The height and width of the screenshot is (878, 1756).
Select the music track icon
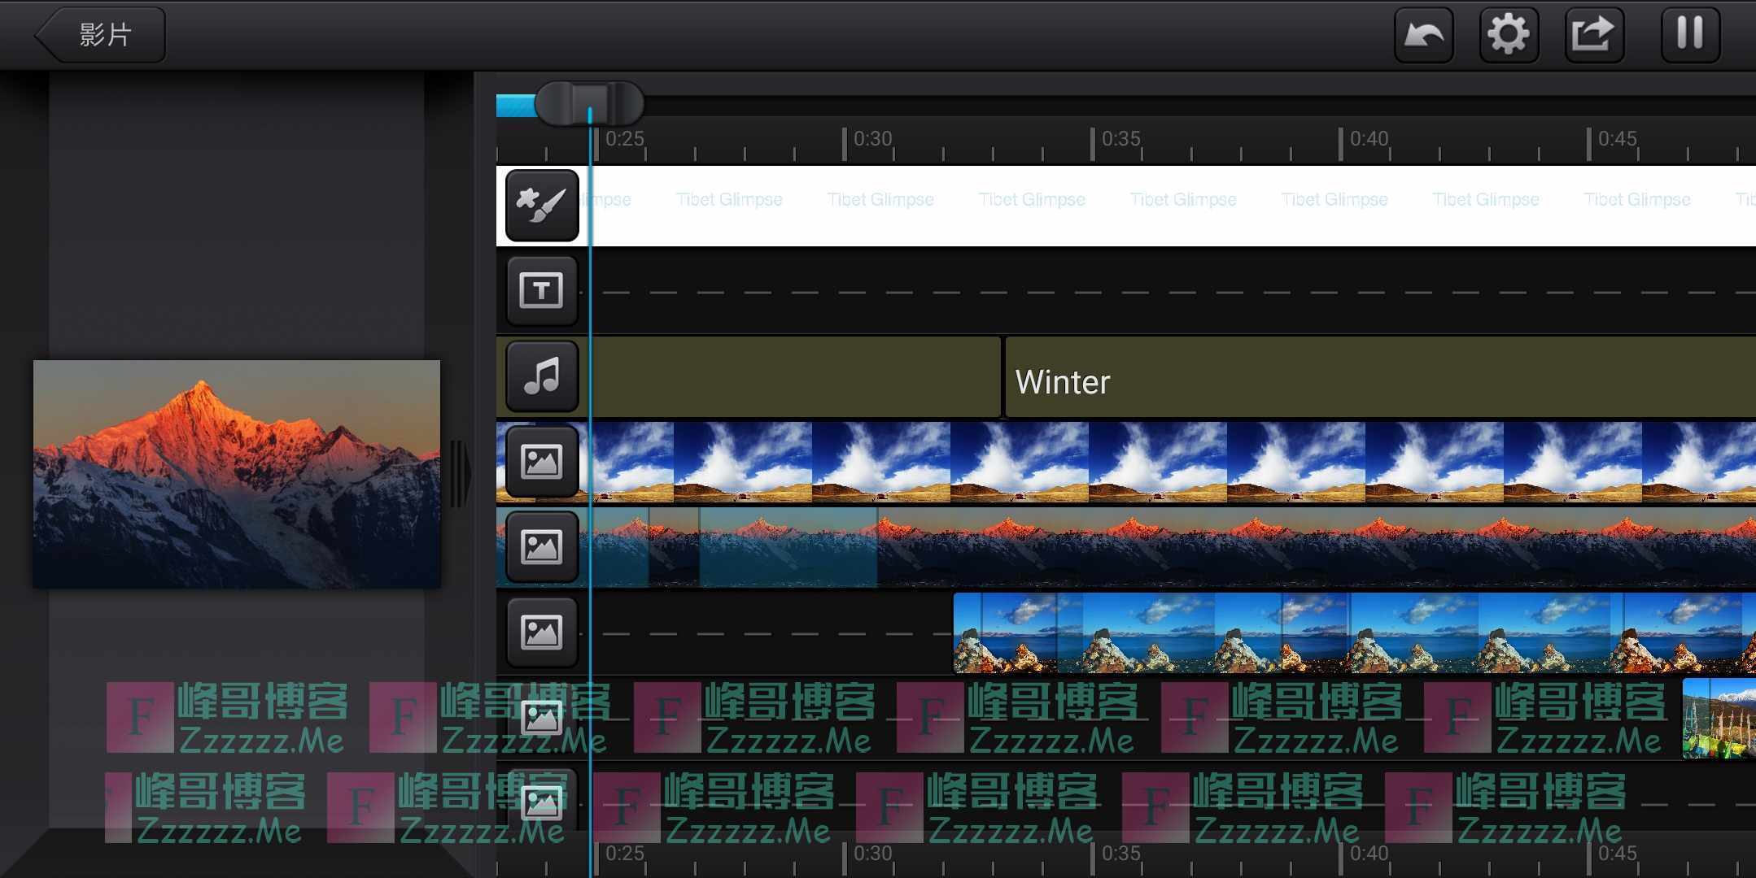tap(542, 376)
